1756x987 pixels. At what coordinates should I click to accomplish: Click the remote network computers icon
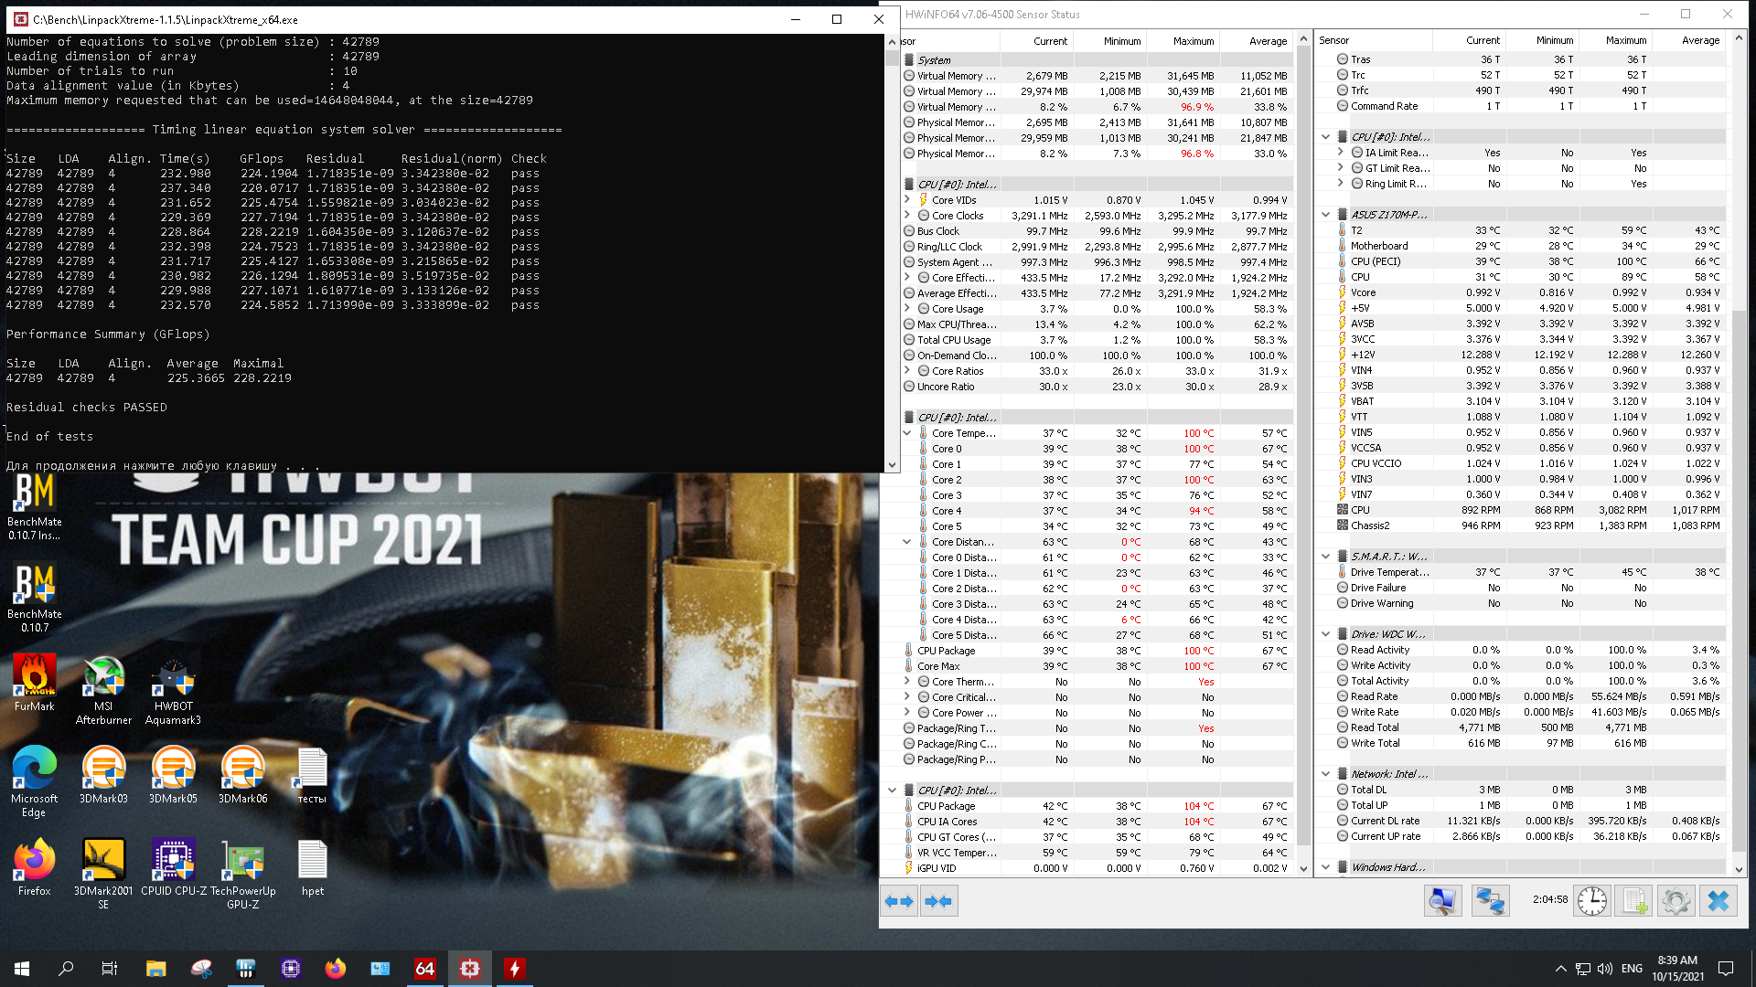(1490, 901)
